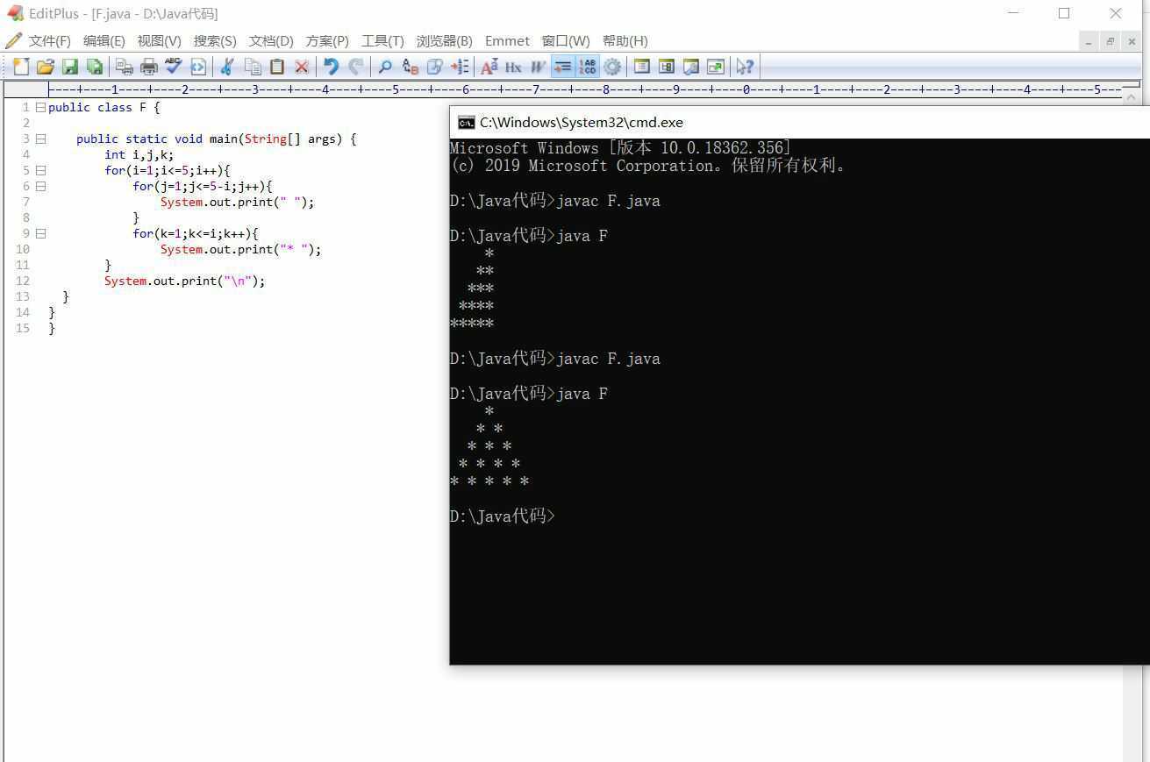The height and width of the screenshot is (762, 1150).
Task: Open the Hex Viewer Hx icon
Action: coord(513,67)
